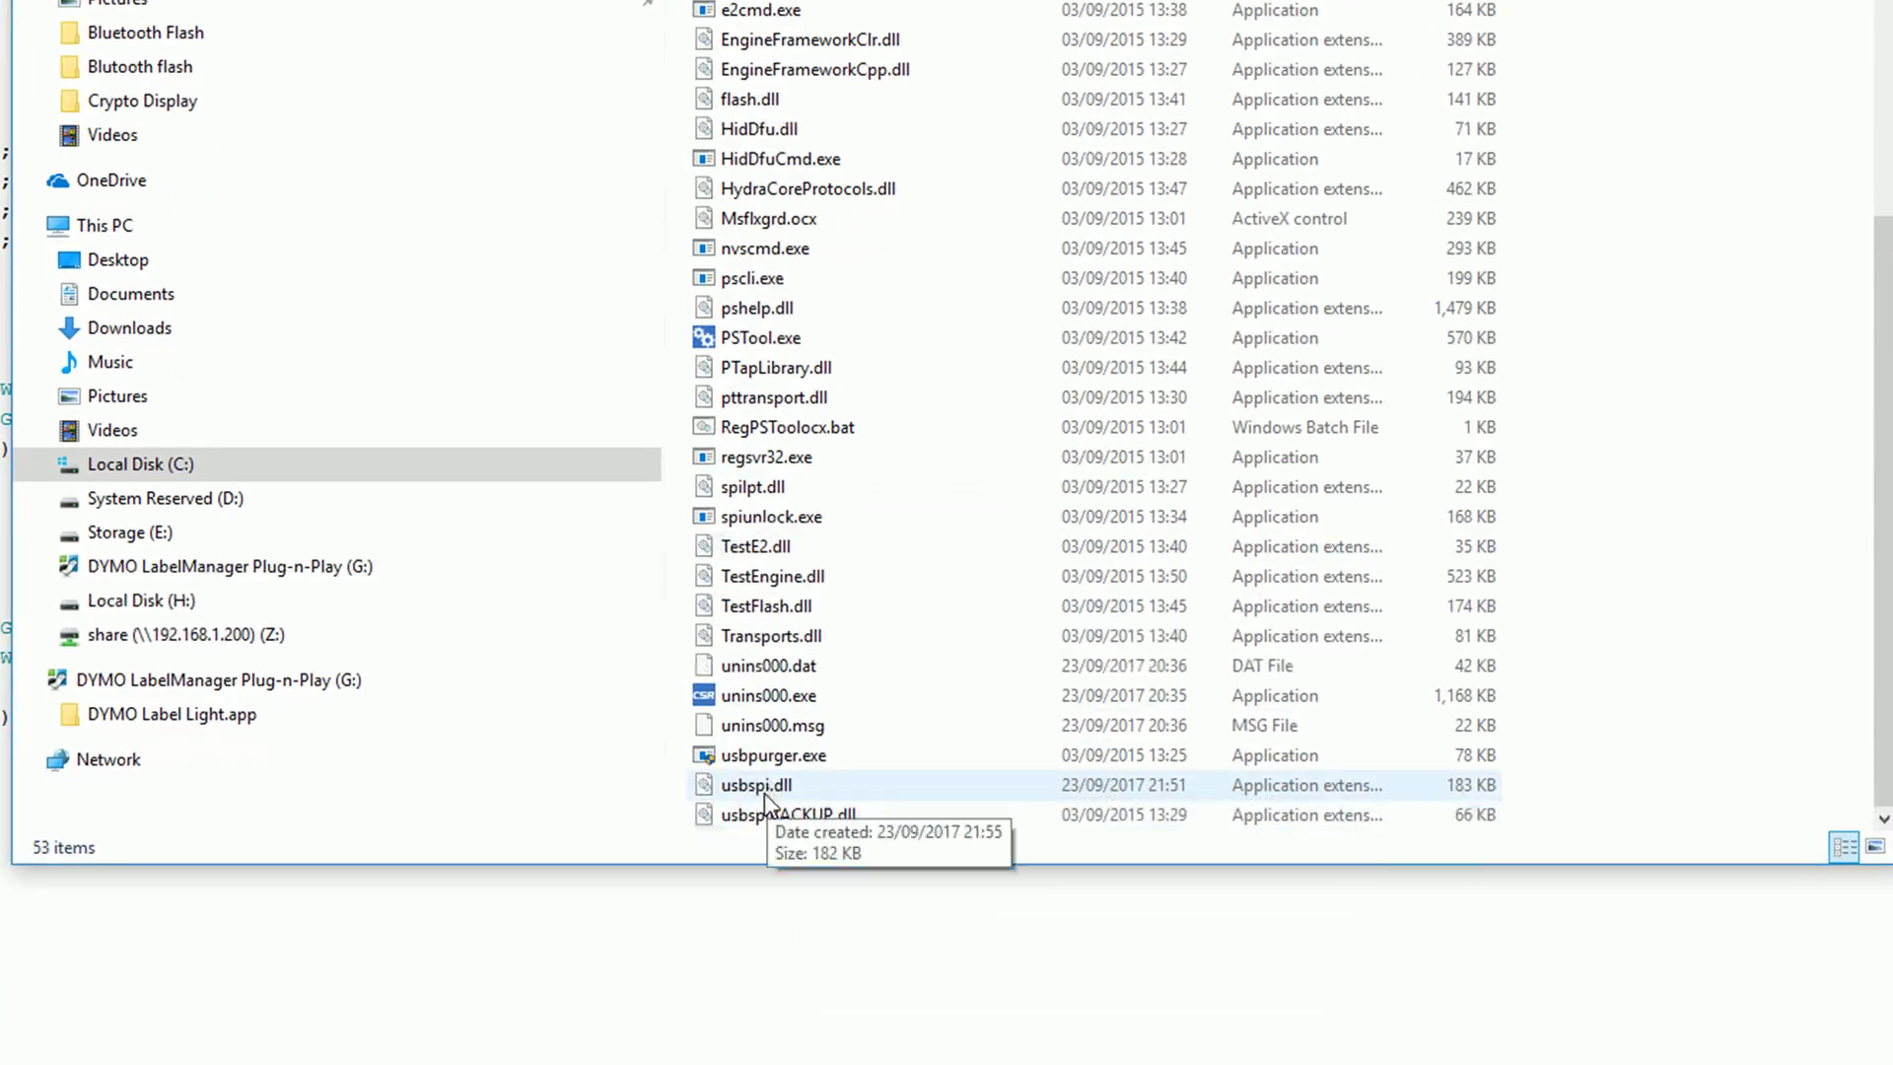The height and width of the screenshot is (1065, 1893).
Task: Collapse the folder list with the up arrow
Action: [647, 5]
